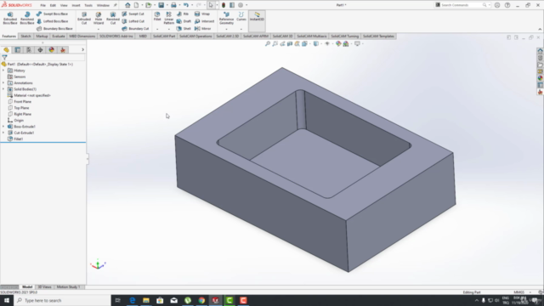Click the Home icon in top toolbar

[127, 5]
